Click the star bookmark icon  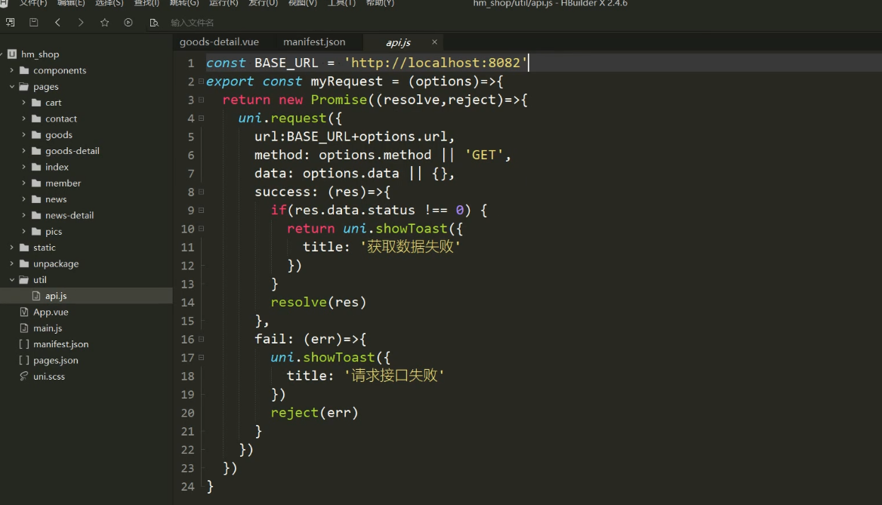point(105,23)
